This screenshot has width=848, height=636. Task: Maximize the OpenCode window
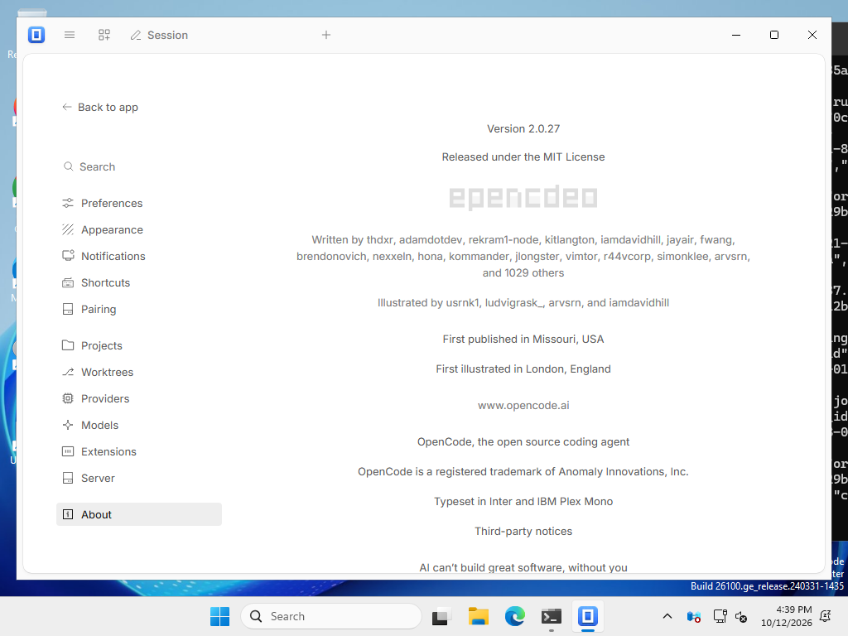tap(774, 35)
